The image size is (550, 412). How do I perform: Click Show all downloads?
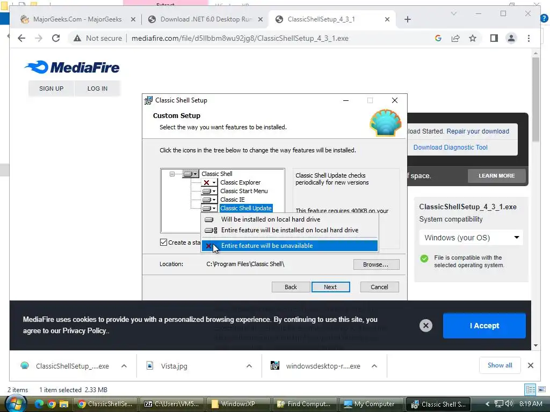coord(500,365)
